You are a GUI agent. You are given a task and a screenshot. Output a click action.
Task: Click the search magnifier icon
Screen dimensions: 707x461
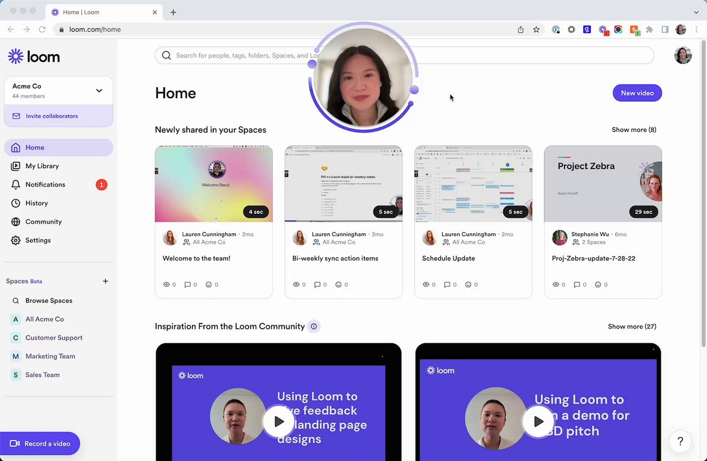(166, 55)
